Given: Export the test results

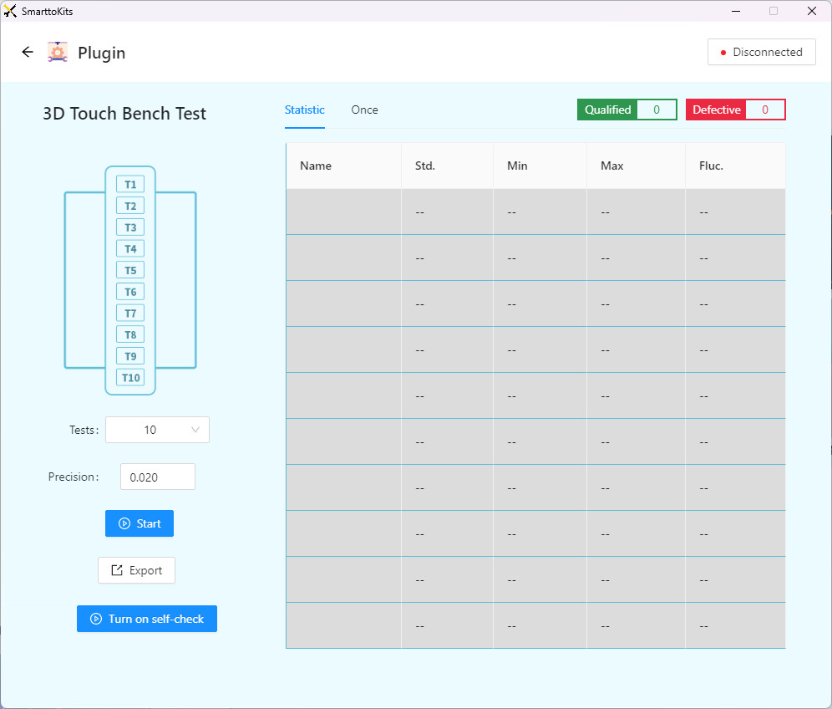Looking at the screenshot, I should pyautogui.click(x=136, y=570).
